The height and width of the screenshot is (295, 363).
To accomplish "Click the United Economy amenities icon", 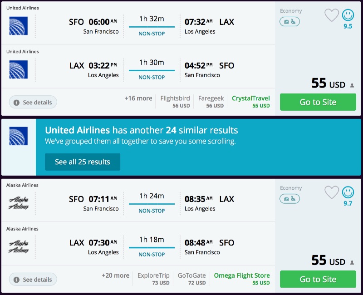I will click(289, 21).
